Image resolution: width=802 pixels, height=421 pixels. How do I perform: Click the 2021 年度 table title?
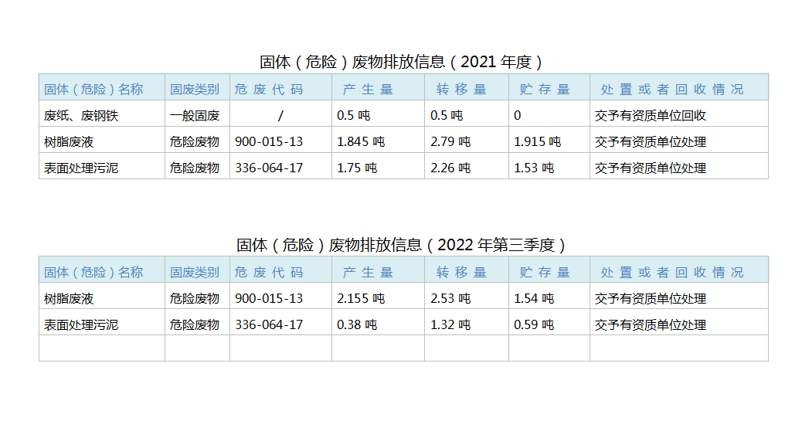(401, 62)
